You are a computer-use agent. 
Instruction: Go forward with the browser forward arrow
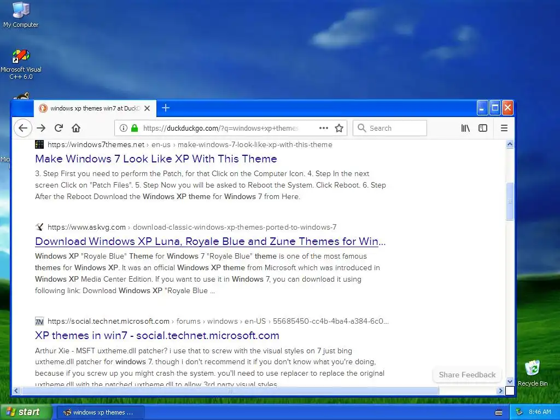point(41,128)
